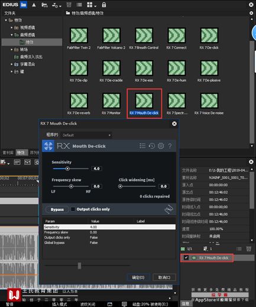Click the delete trash icon in effects toolbar
This screenshot has width=256, height=307.
tap(69, 5)
